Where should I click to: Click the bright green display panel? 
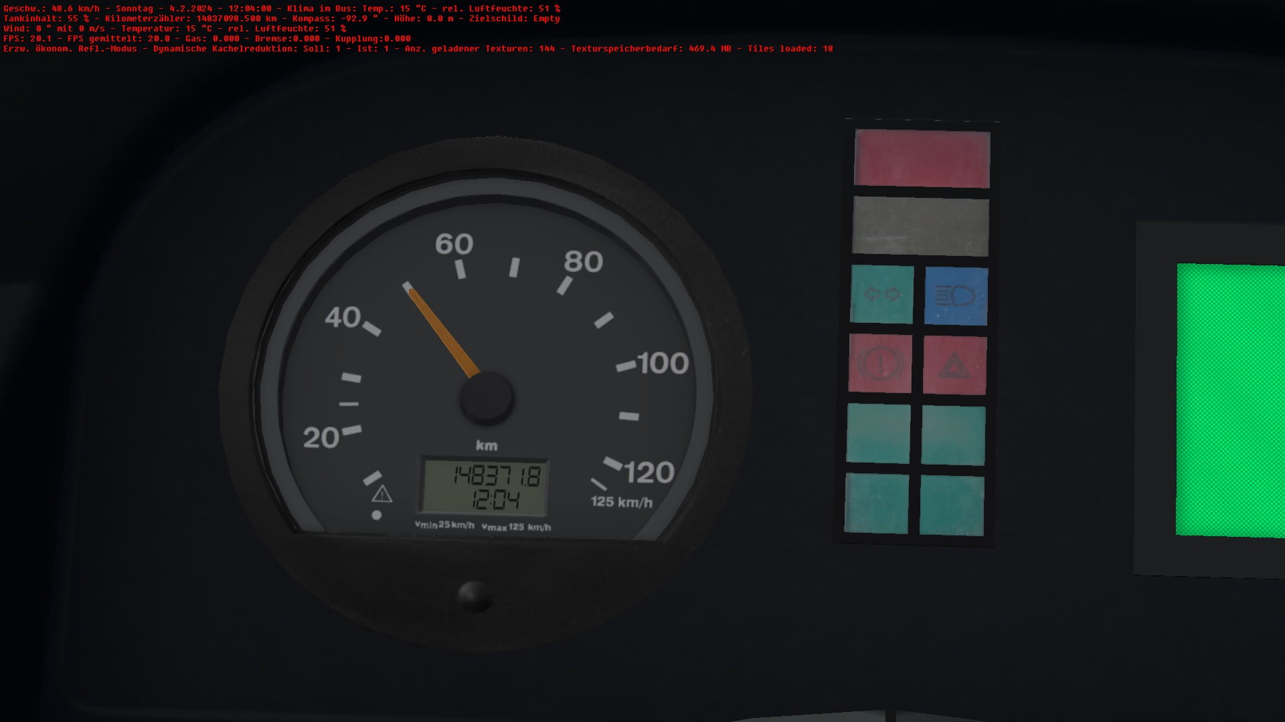[1230, 400]
